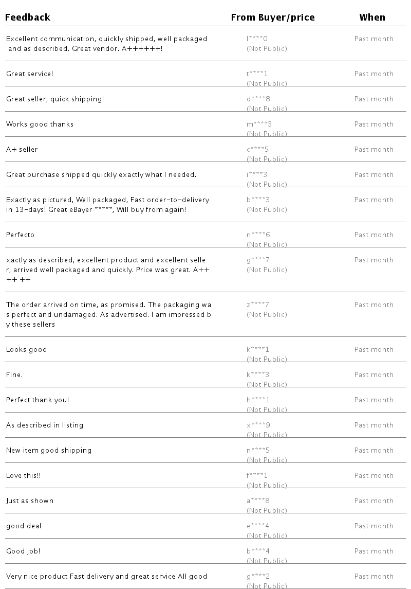Image resolution: width=411 pixels, height=589 pixels.
Task: Click buyer k****3 next to Fine.
Action: 257,374
